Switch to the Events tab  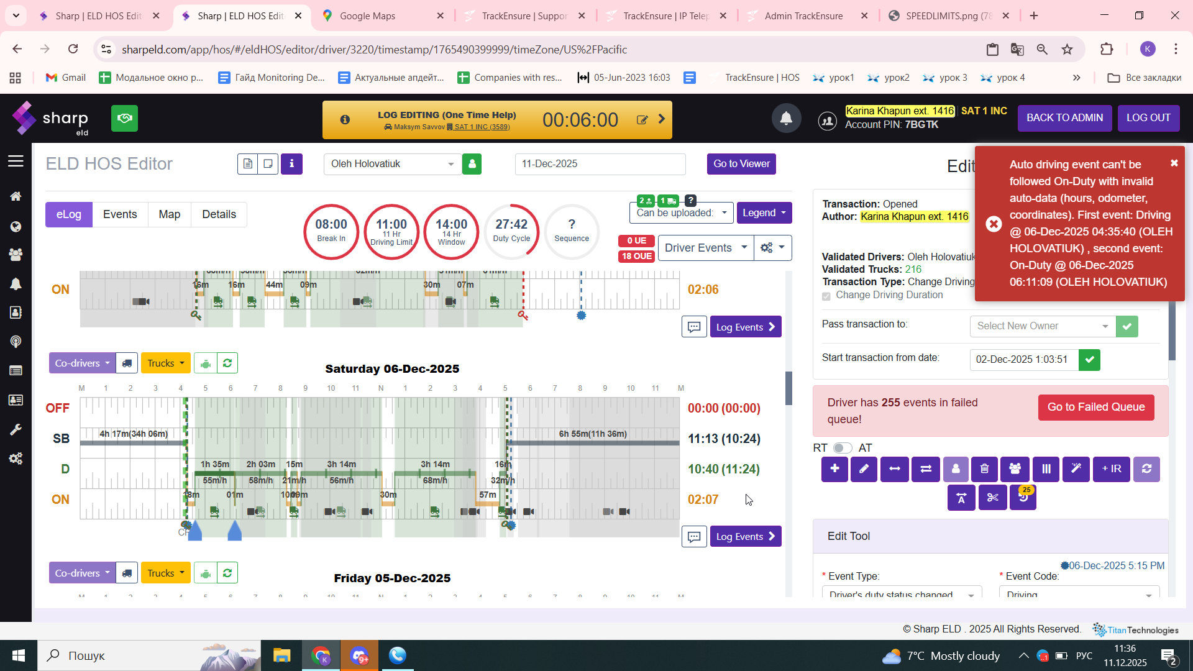tap(120, 214)
